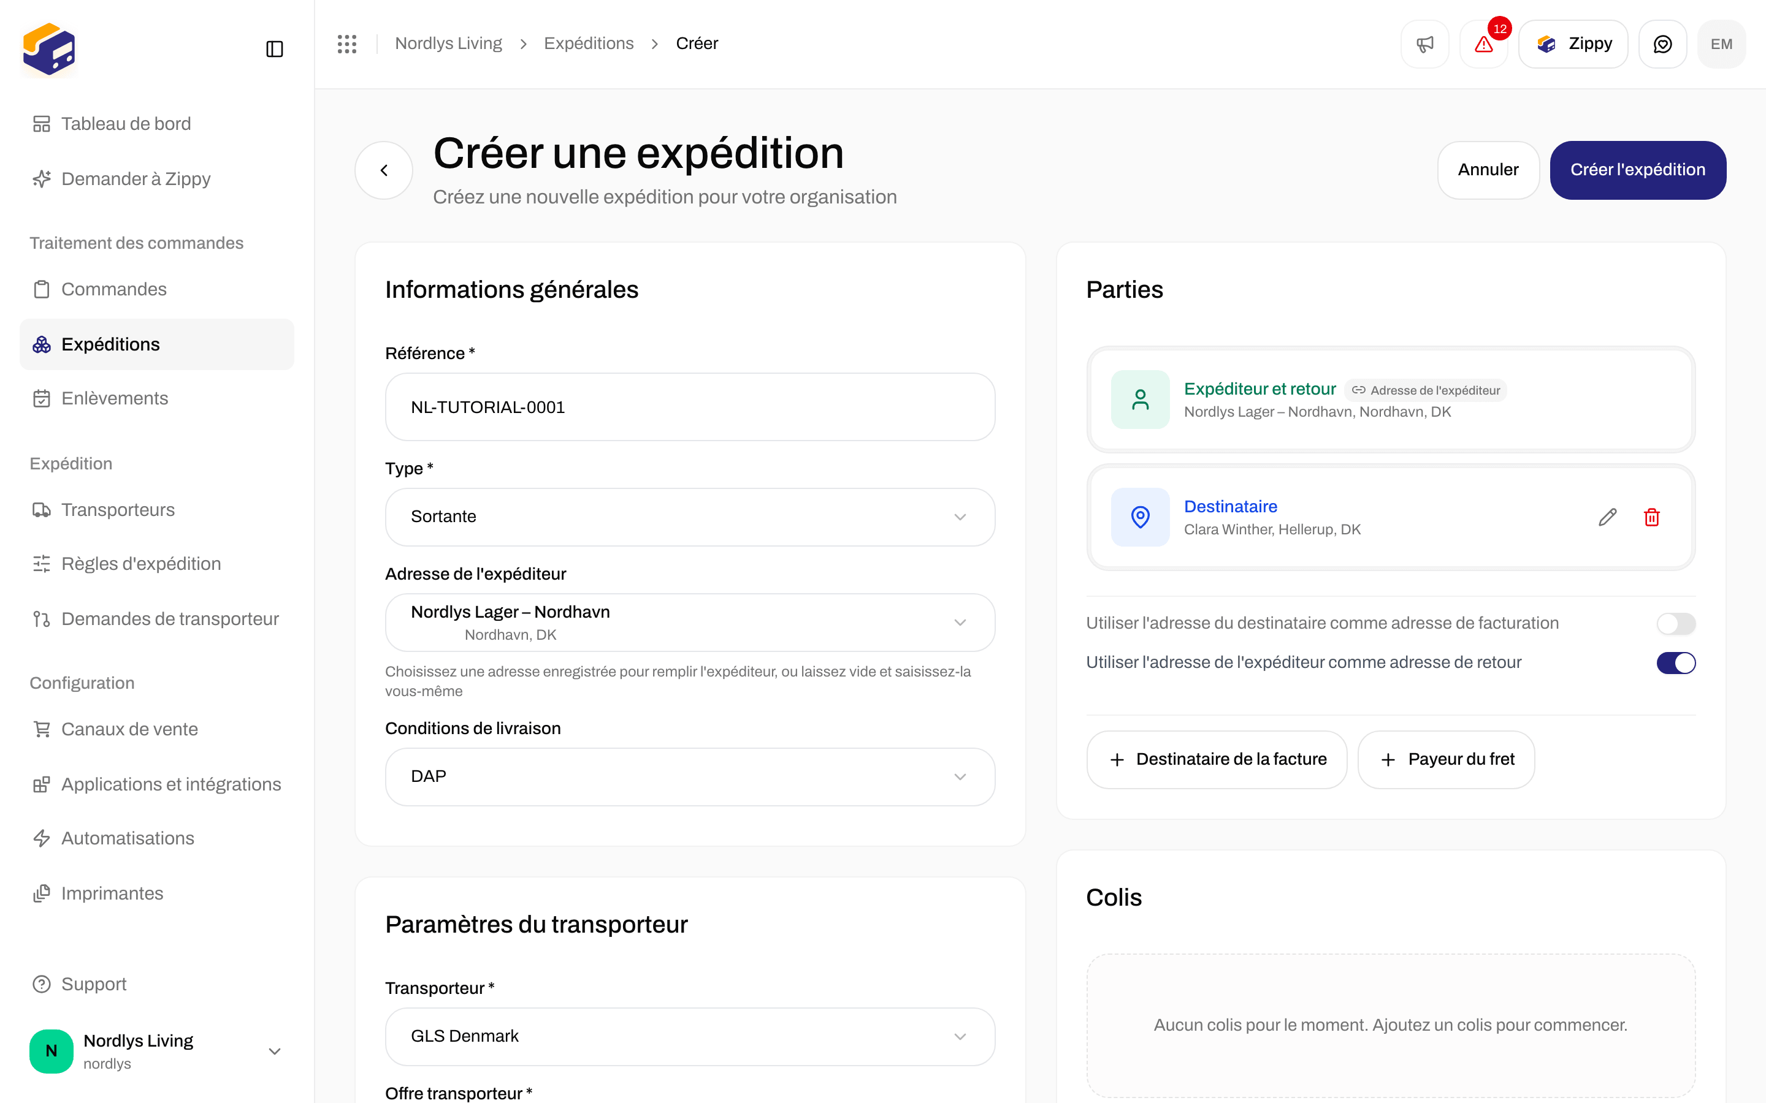Open Applications et intégrations page
1766x1103 pixels.
157,784
